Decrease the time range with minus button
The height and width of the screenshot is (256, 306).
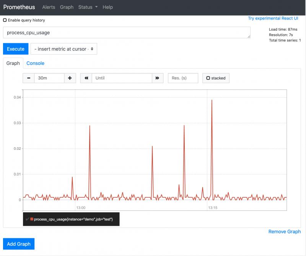tap(29, 78)
